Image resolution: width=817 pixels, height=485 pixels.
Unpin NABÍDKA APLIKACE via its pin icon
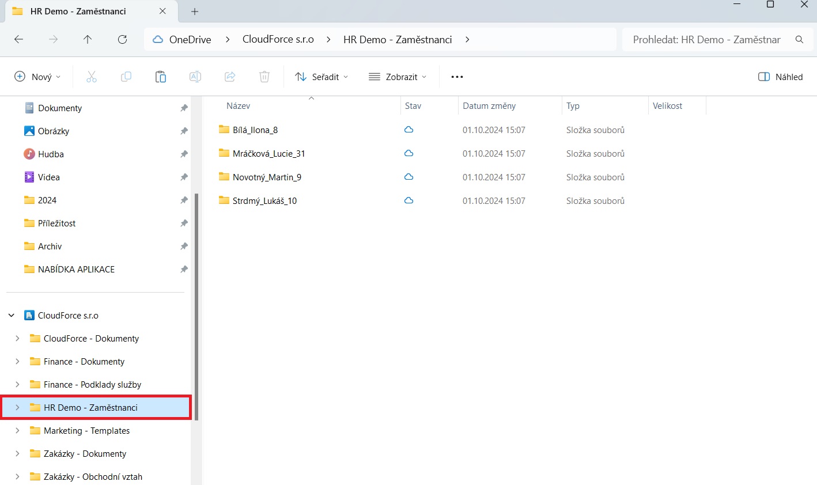coord(184,269)
